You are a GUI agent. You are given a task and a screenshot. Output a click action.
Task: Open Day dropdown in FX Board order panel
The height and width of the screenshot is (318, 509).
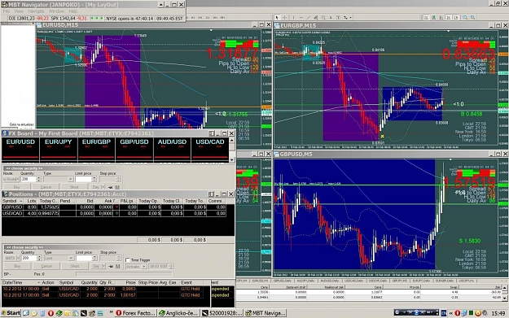[x=103, y=187]
